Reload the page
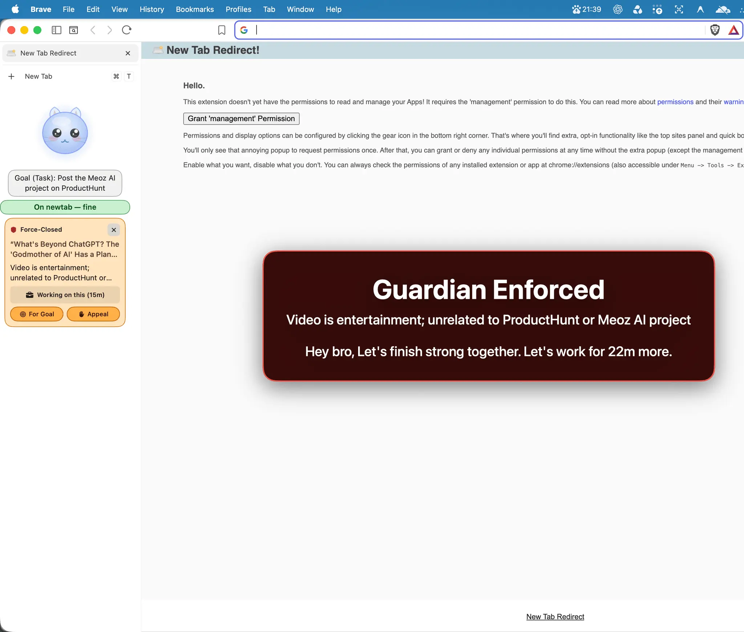This screenshot has width=744, height=632. 126,30
